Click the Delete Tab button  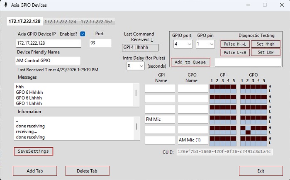(x=87, y=171)
